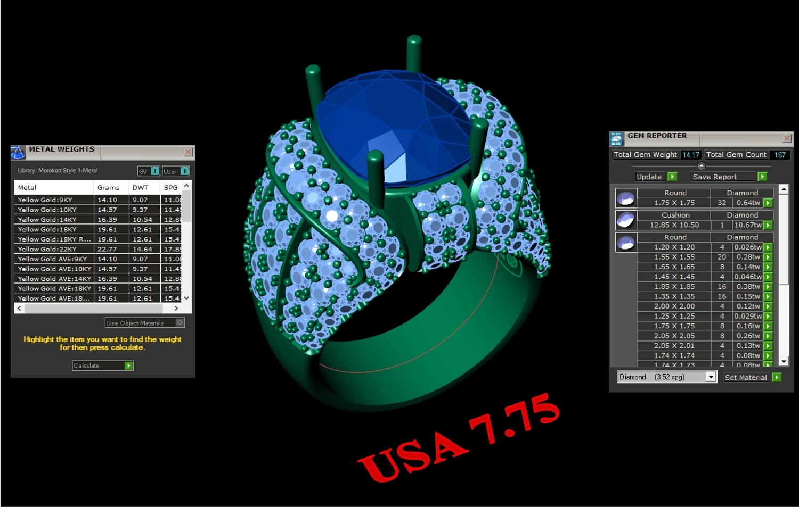The image size is (799, 507).
Task: Click the Metal column header
Action: [x=54, y=188]
